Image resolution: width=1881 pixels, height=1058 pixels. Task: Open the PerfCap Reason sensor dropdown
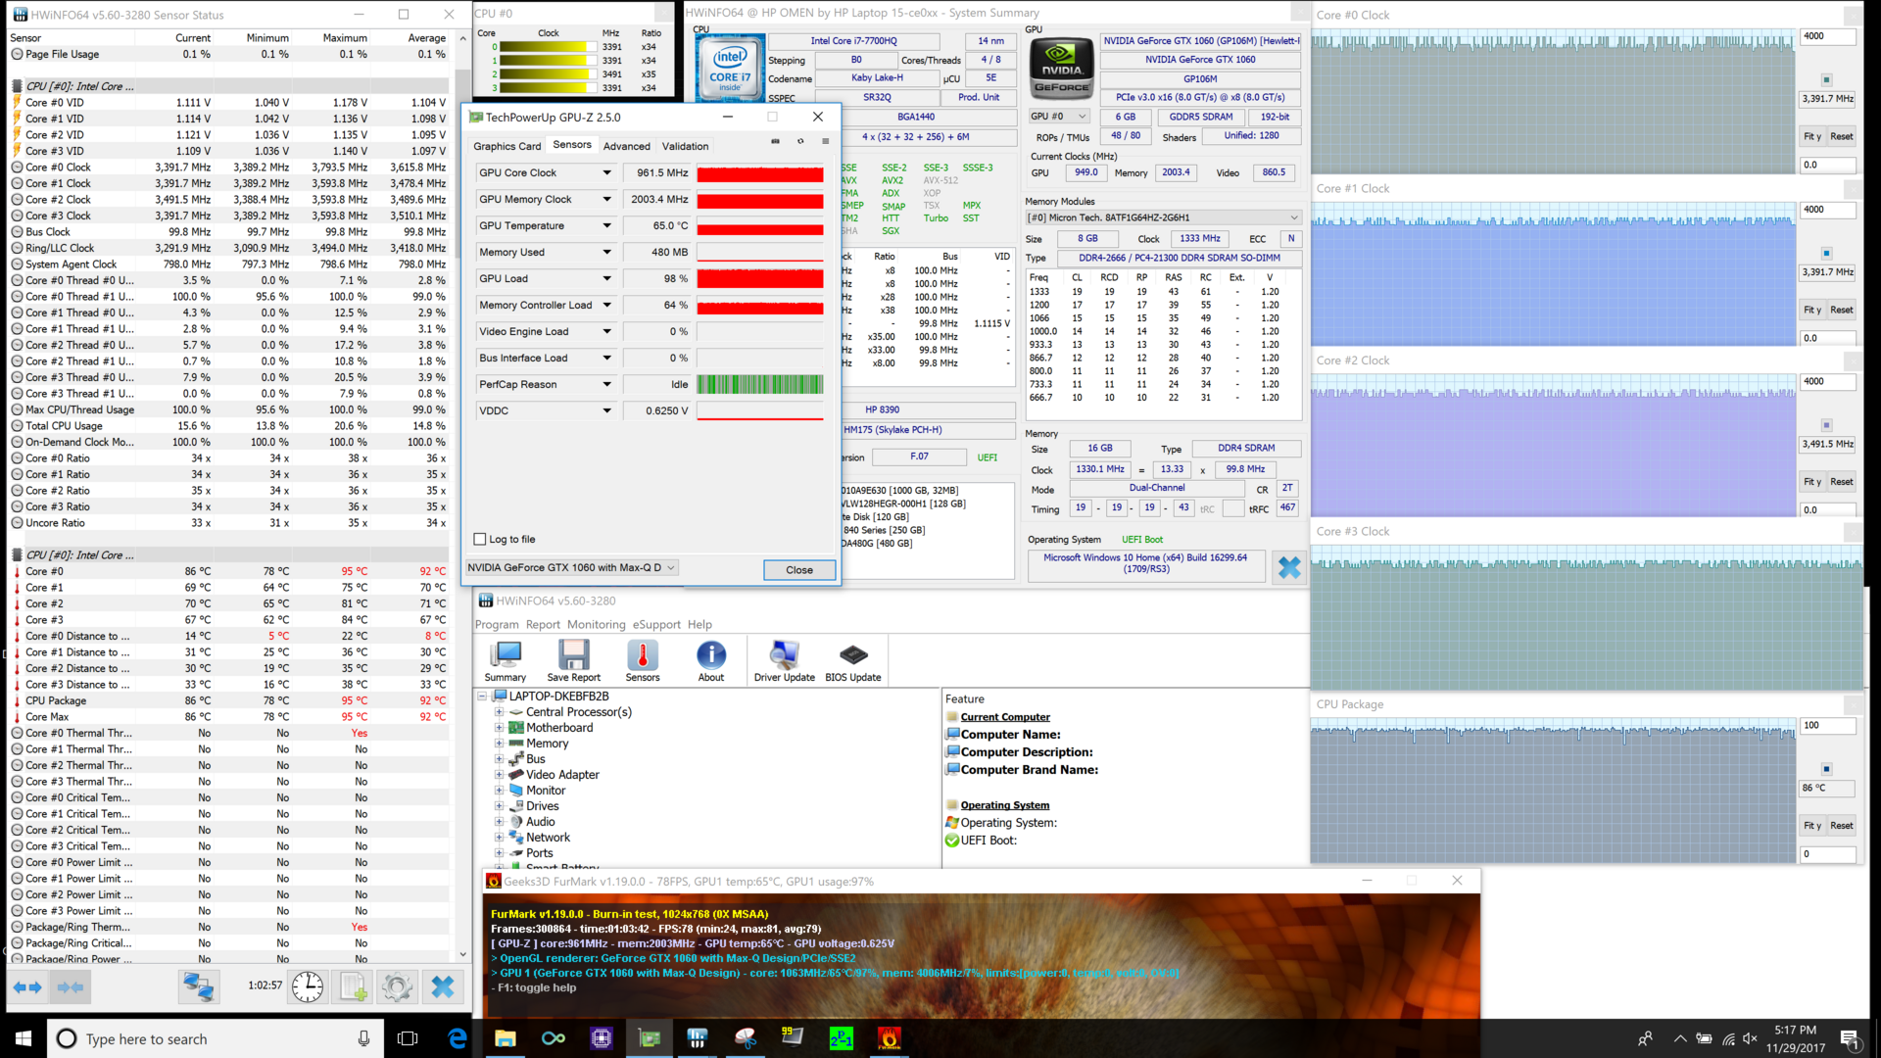606,384
